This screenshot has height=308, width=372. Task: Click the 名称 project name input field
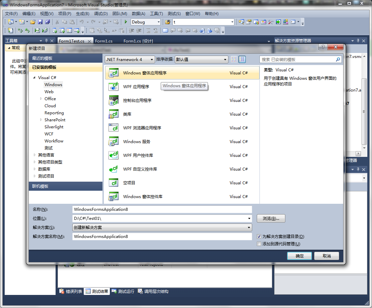(x=162, y=209)
